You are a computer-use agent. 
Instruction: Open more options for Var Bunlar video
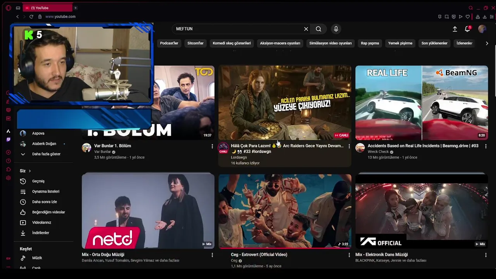pyautogui.click(x=212, y=146)
